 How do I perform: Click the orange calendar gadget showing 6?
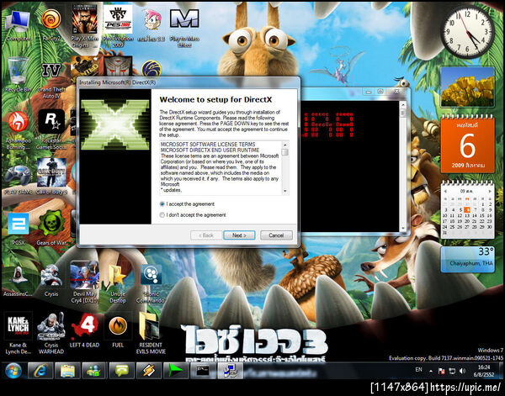pyautogui.click(x=467, y=145)
